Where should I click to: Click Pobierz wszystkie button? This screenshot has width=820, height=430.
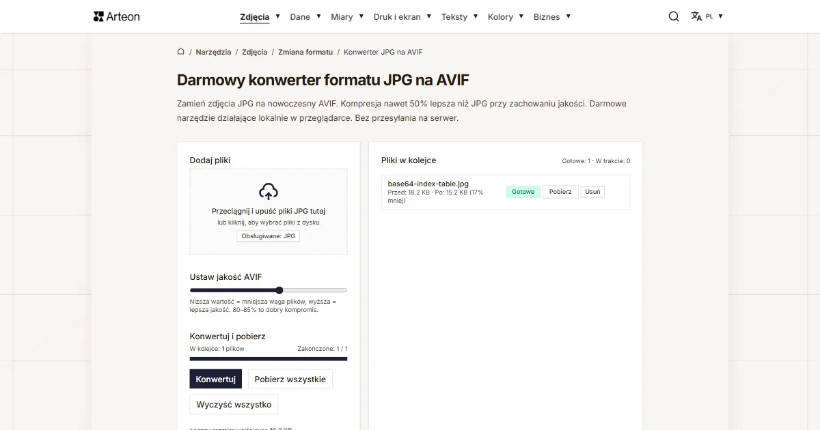[290, 379]
